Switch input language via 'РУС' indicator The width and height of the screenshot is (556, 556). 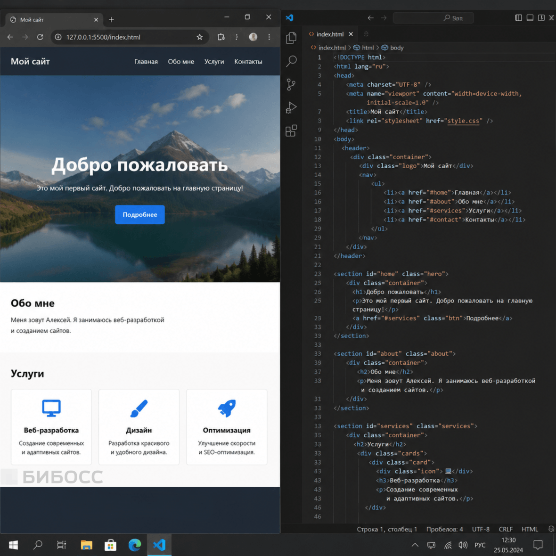480,545
